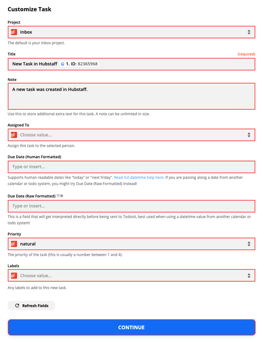Click the Todoist icon in Labels field
This screenshot has width=264, height=342.
(14, 275)
